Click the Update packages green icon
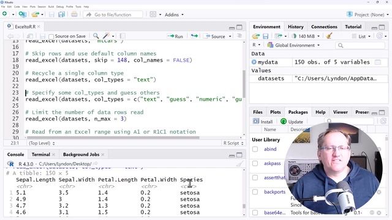The image size is (392, 220). [x=283, y=122]
